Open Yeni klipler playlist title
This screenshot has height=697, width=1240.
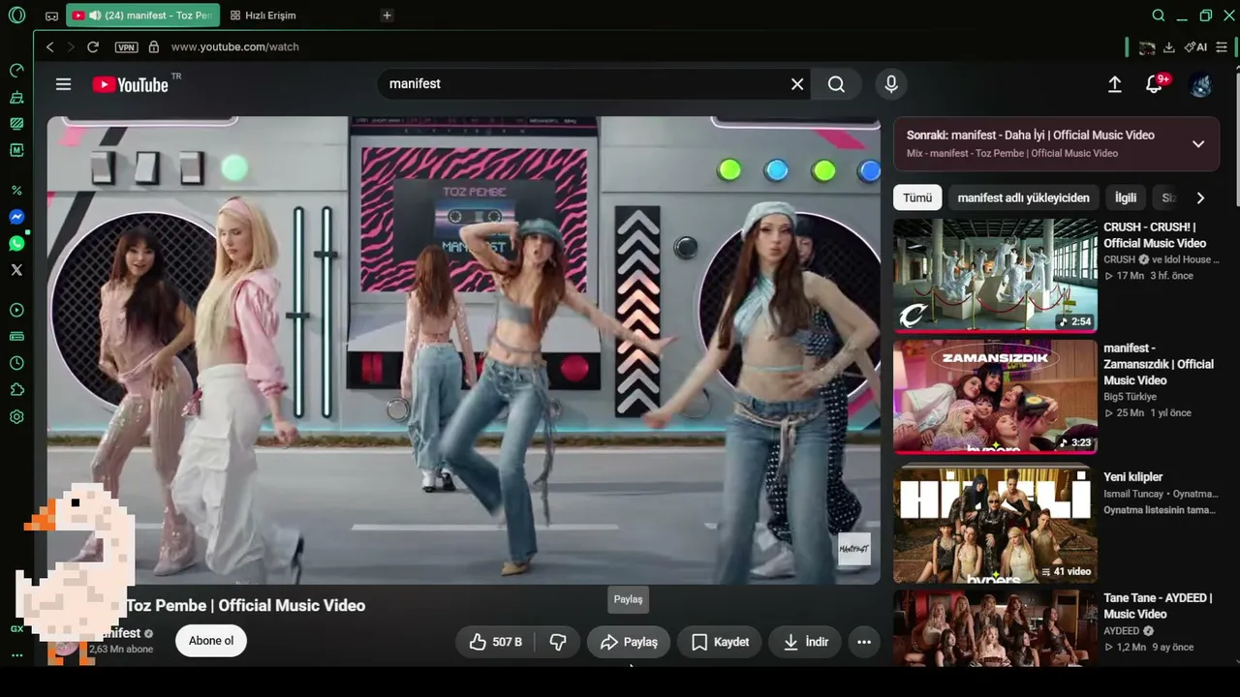[1133, 477]
